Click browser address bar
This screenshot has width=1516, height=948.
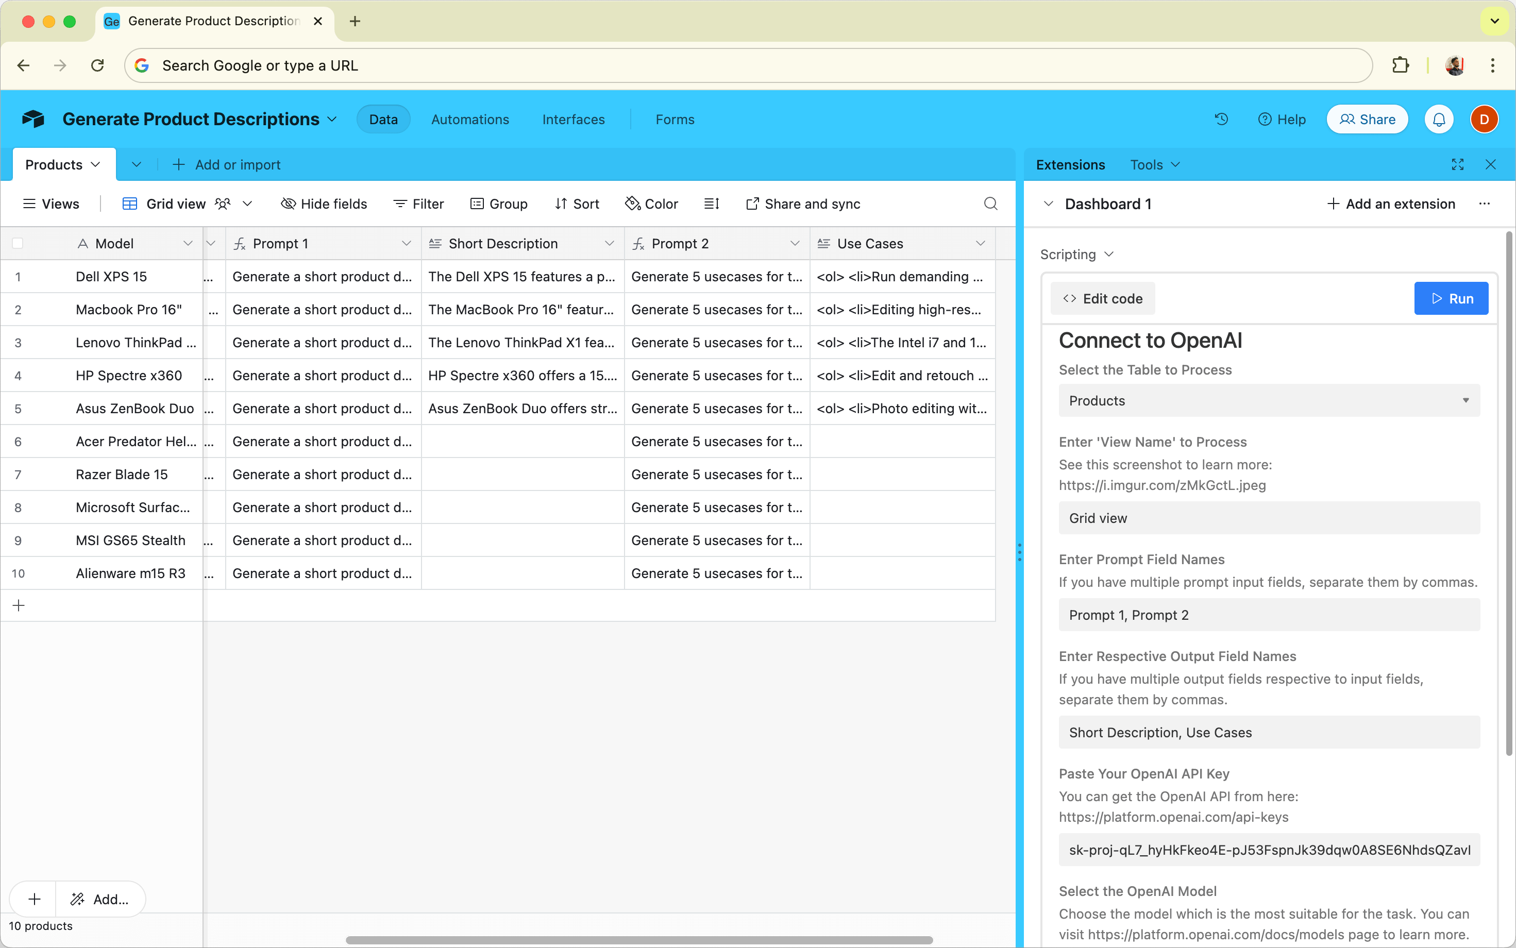coord(748,65)
